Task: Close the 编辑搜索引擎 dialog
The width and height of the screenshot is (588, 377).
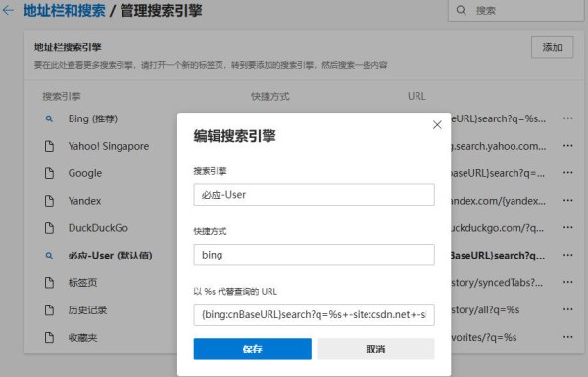Action: coord(437,125)
